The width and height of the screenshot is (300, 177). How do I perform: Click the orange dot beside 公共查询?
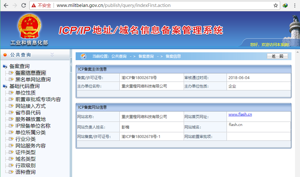point(5,55)
